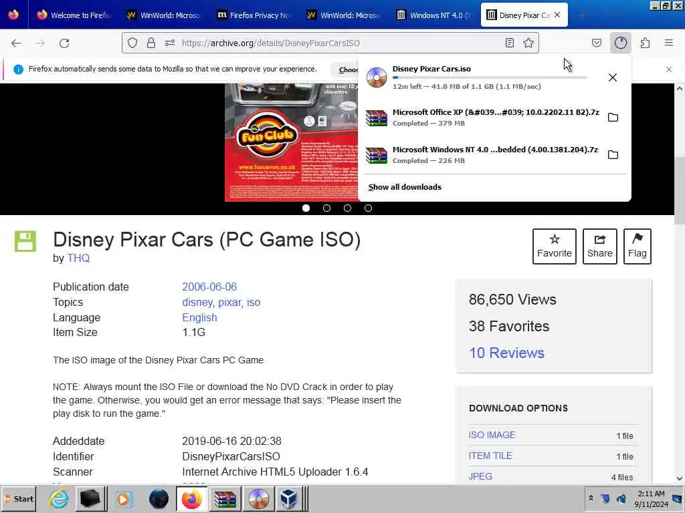Select the fourth carousel image dot
Screen dimensions: 685x513
(369, 208)
